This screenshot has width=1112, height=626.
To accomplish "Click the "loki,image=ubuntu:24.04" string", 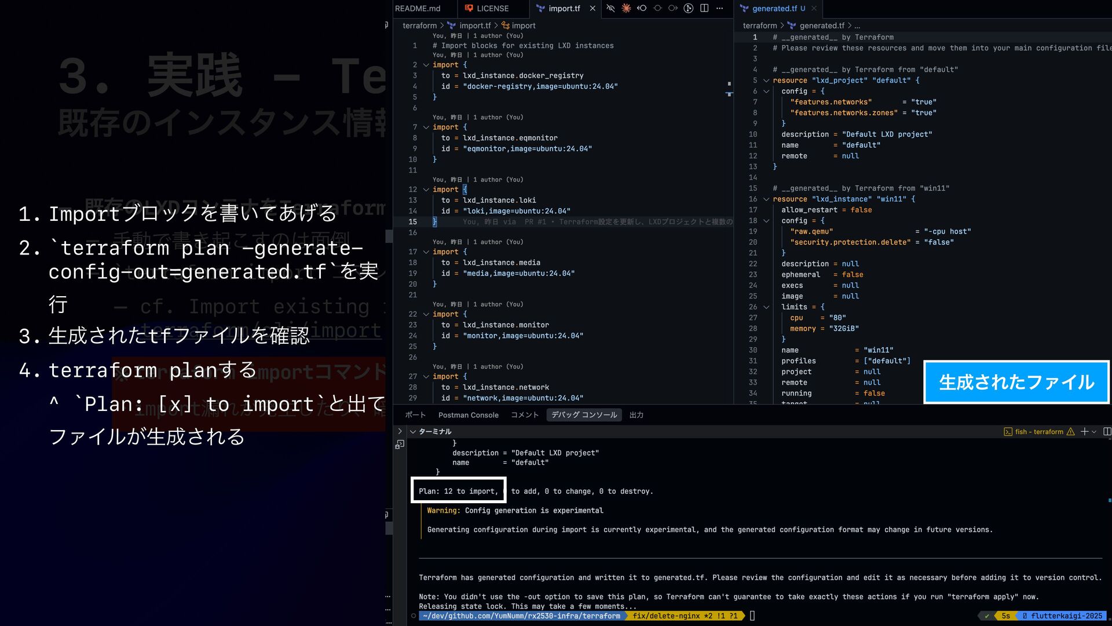I will 517,211.
